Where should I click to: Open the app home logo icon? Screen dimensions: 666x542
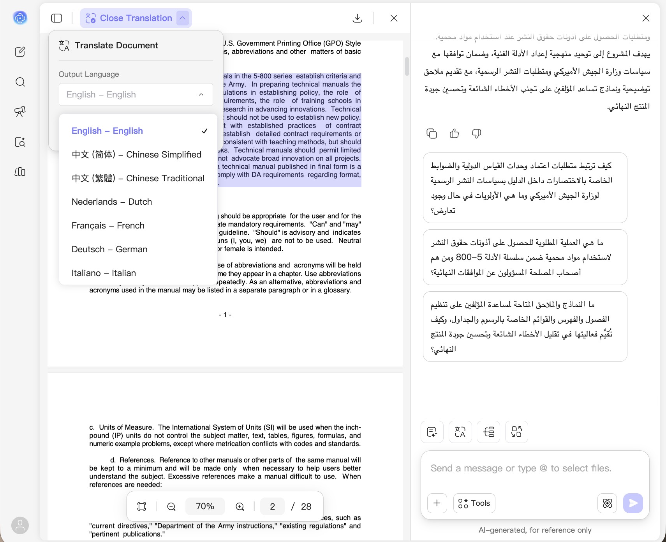click(20, 18)
